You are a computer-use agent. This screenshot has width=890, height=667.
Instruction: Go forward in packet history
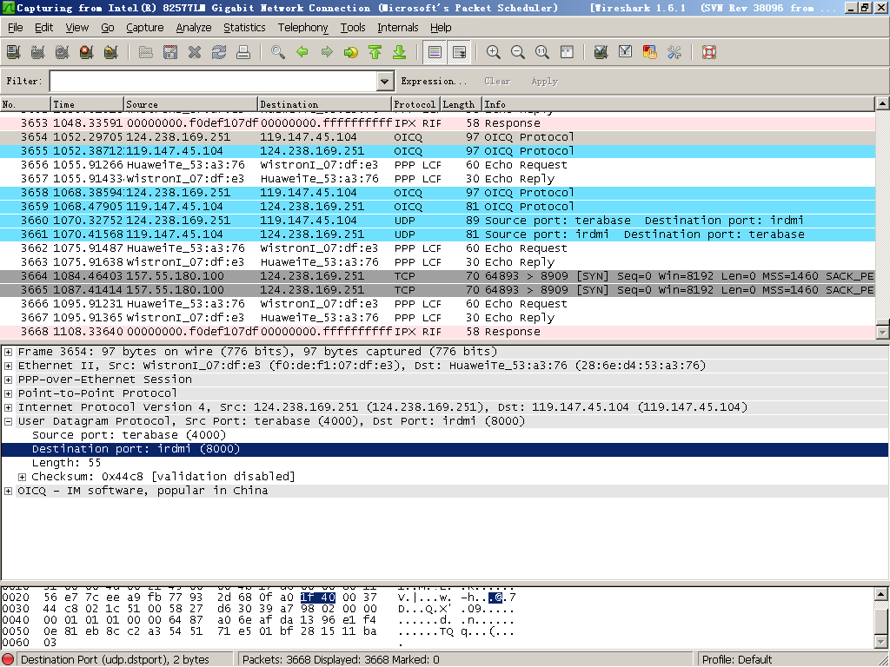click(327, 53)
